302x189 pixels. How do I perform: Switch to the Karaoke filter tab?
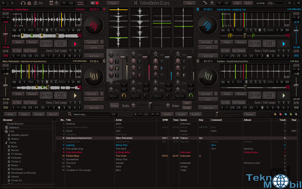[39, 115]
